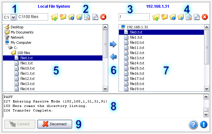The image size is (212, 134).
Task: Click remote pane scrollbar up arrow
Action: 207,27
